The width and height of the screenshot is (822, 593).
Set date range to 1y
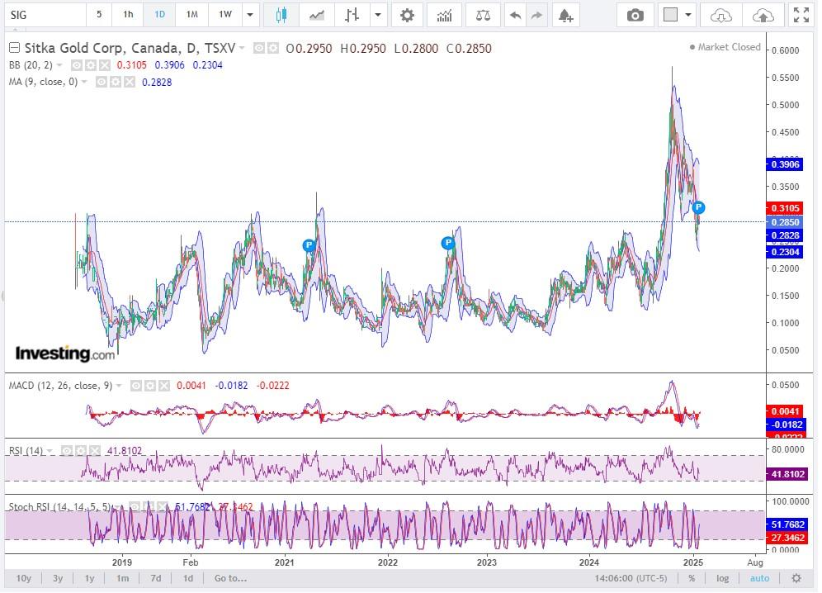click(x=90, y=578)
